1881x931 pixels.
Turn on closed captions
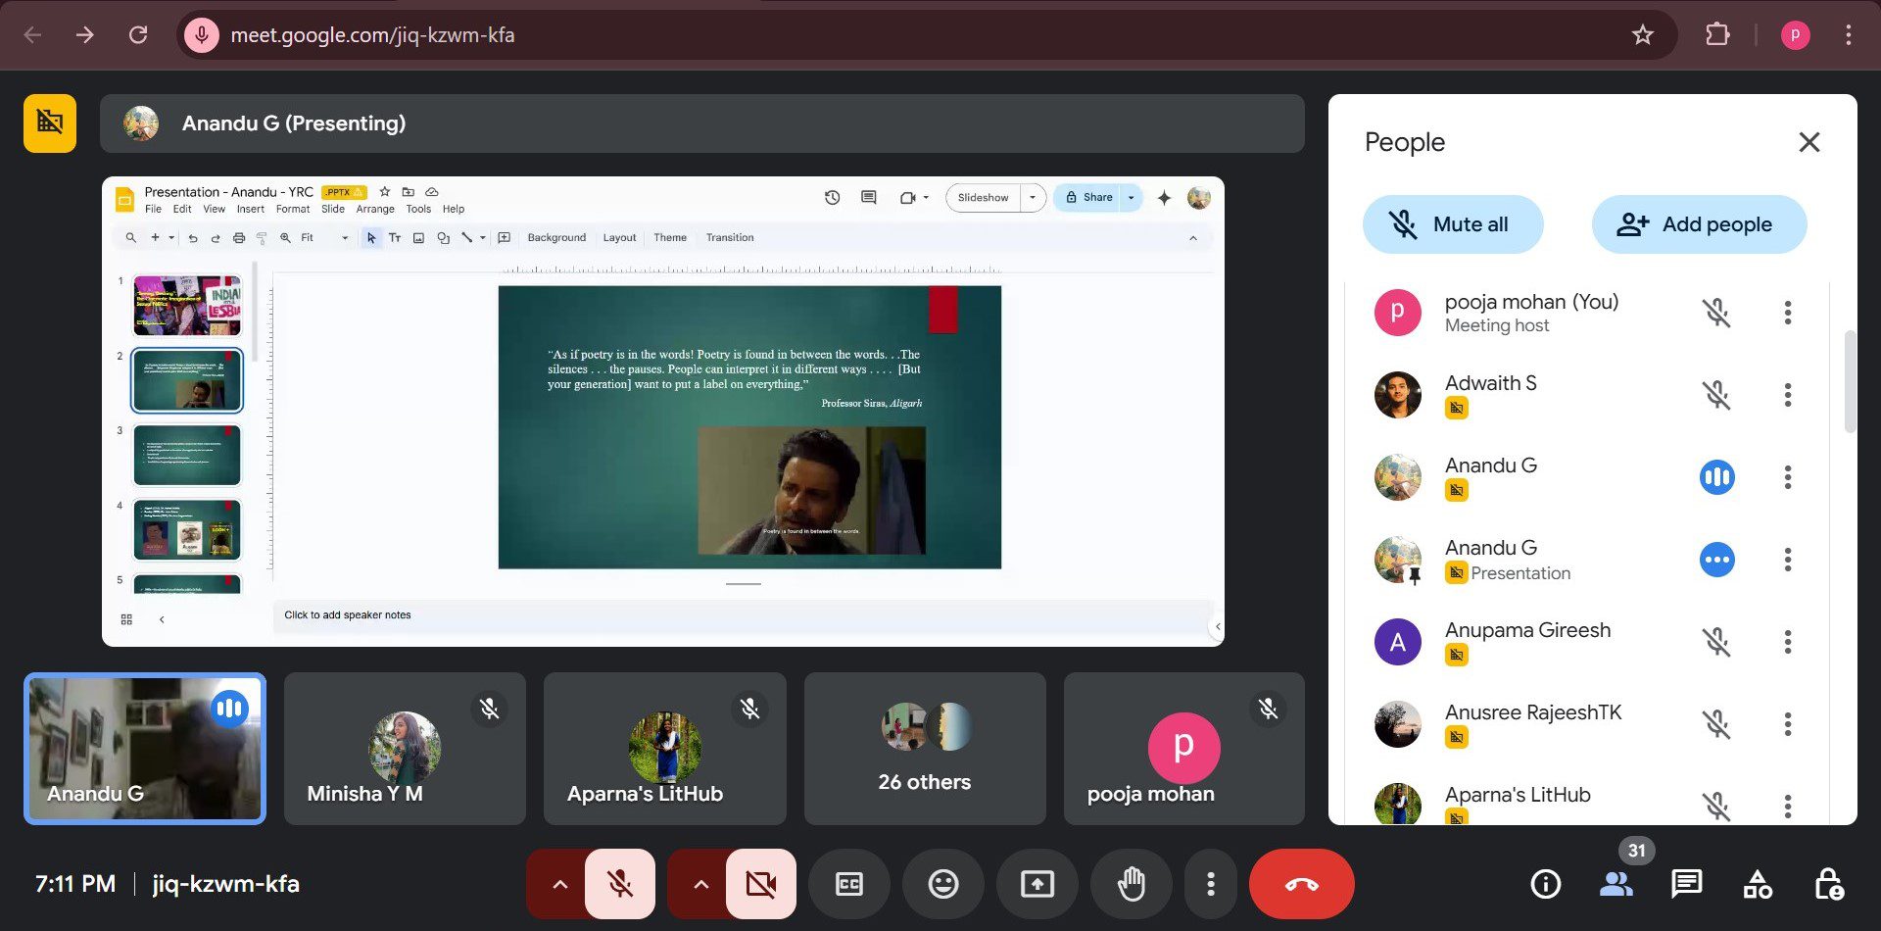848,884
